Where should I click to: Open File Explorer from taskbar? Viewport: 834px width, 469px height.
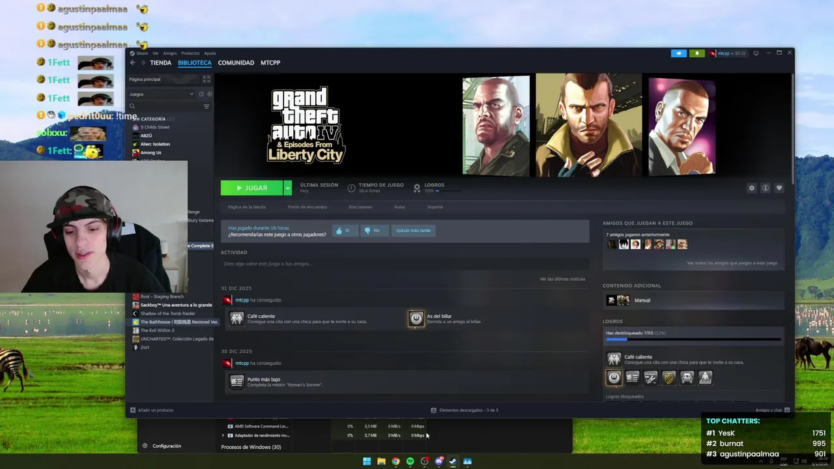pyautogui.click(x=381, y=461)
